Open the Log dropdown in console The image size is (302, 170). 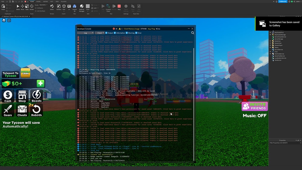85,33
